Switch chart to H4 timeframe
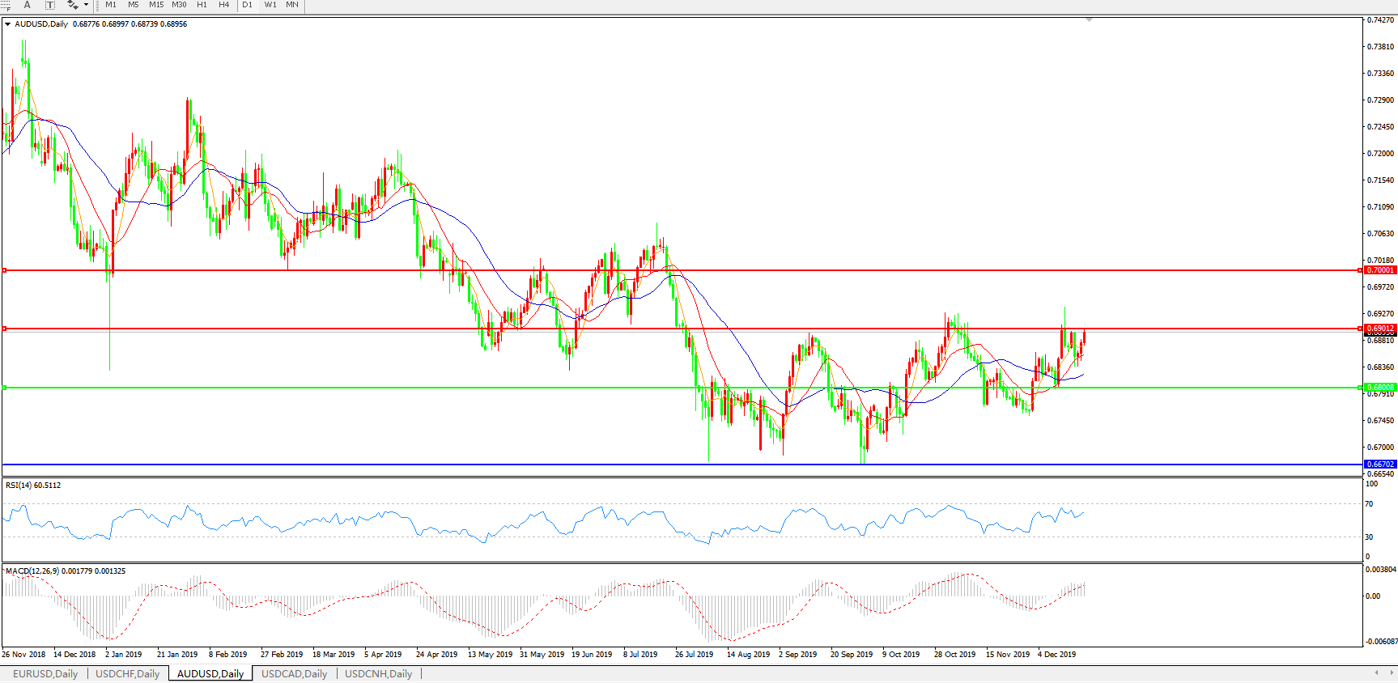 point(224,5)
